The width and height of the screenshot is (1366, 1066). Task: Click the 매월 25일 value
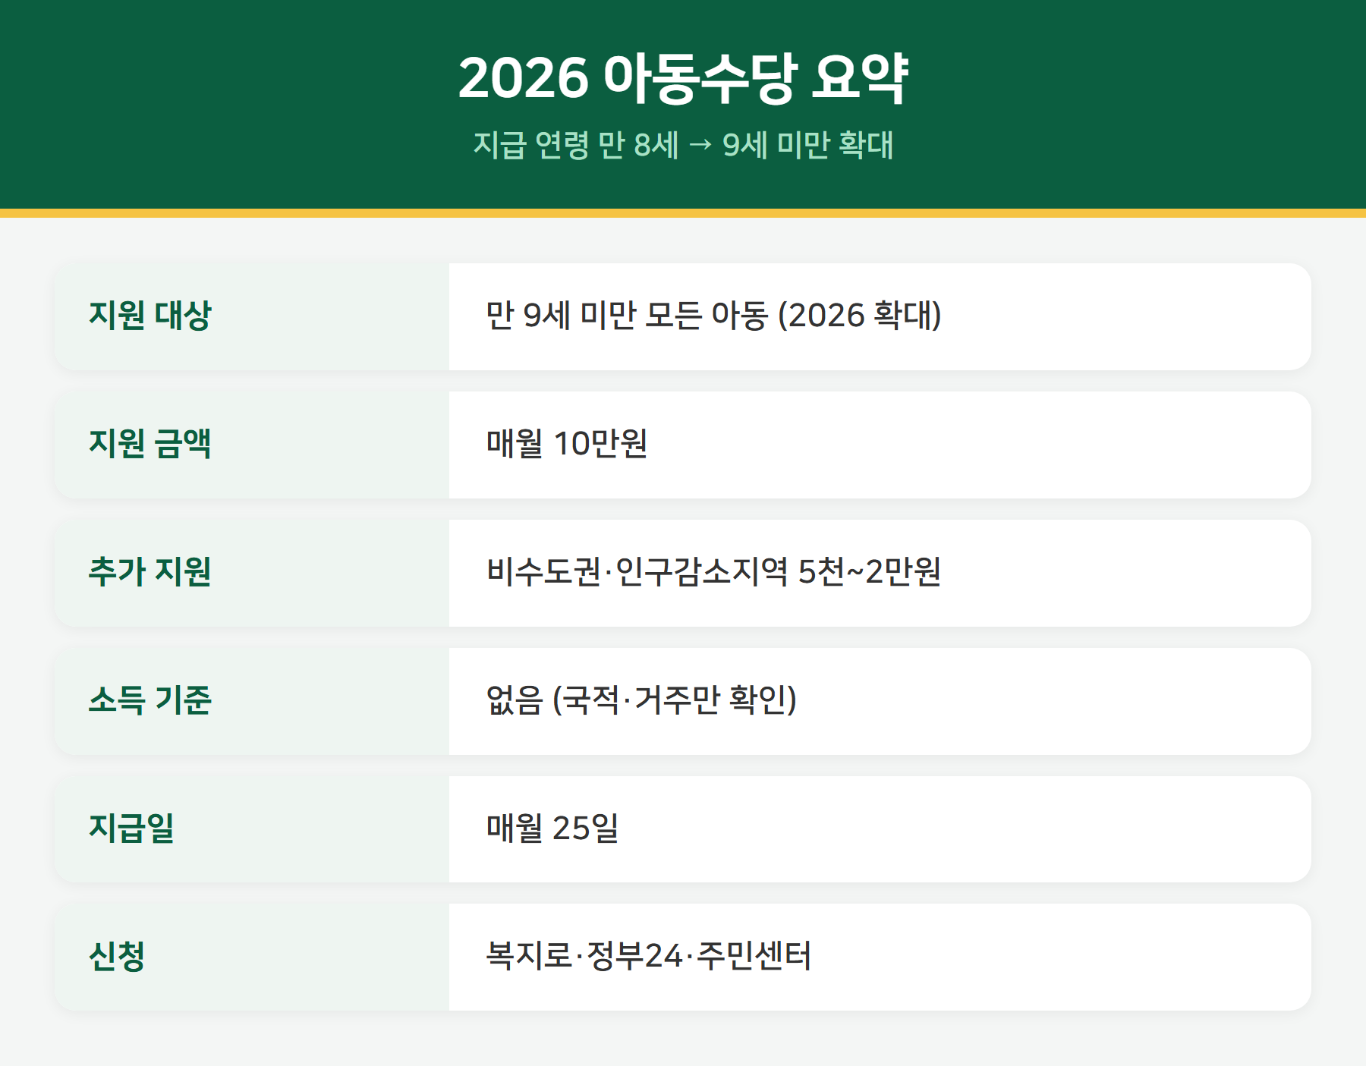click(x=552, y=829)
